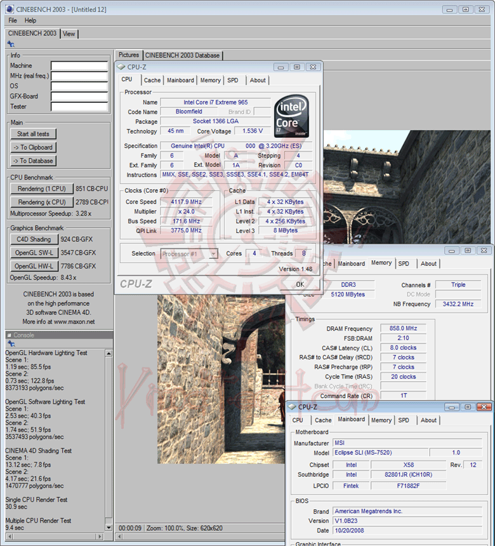Select the CINEBENCH 2003 main tab
Viewport: 495px width, 546px height.
[x=32, y=34]
